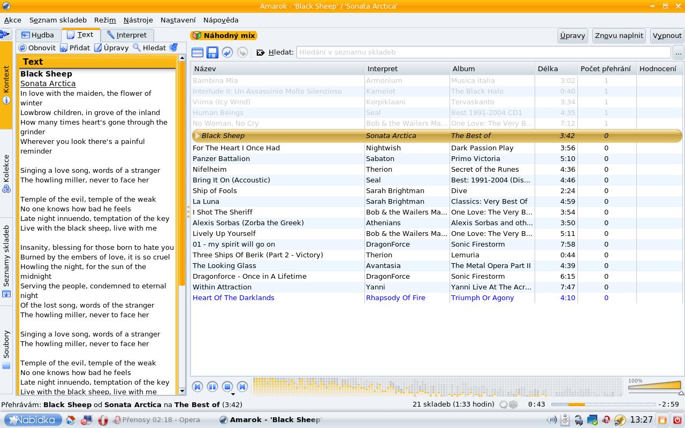Click the clear playlist icon
Viewport: 685px width, 428px height.
tap(197, 52)
